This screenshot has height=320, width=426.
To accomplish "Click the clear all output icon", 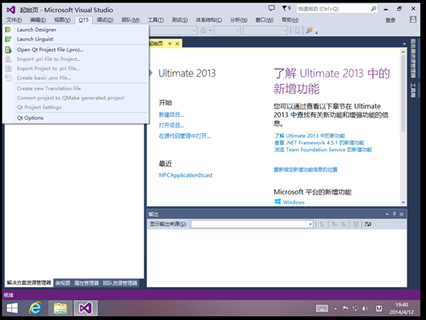I will point(356,224).
